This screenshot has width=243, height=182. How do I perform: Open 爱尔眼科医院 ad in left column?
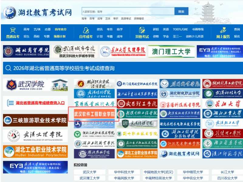pyautogui.click(x=35, y=167)
